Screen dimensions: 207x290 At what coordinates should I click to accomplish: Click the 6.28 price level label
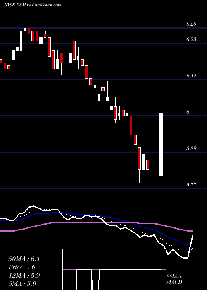pos(191,24)
